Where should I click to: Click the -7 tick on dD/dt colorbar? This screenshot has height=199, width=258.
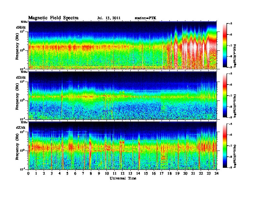click(x=231, y=96)
